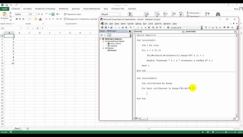The width and height of the screenshot is (243, 137).
Task: Click Excel zoom slider handle
Action: [x=226, y=132]
